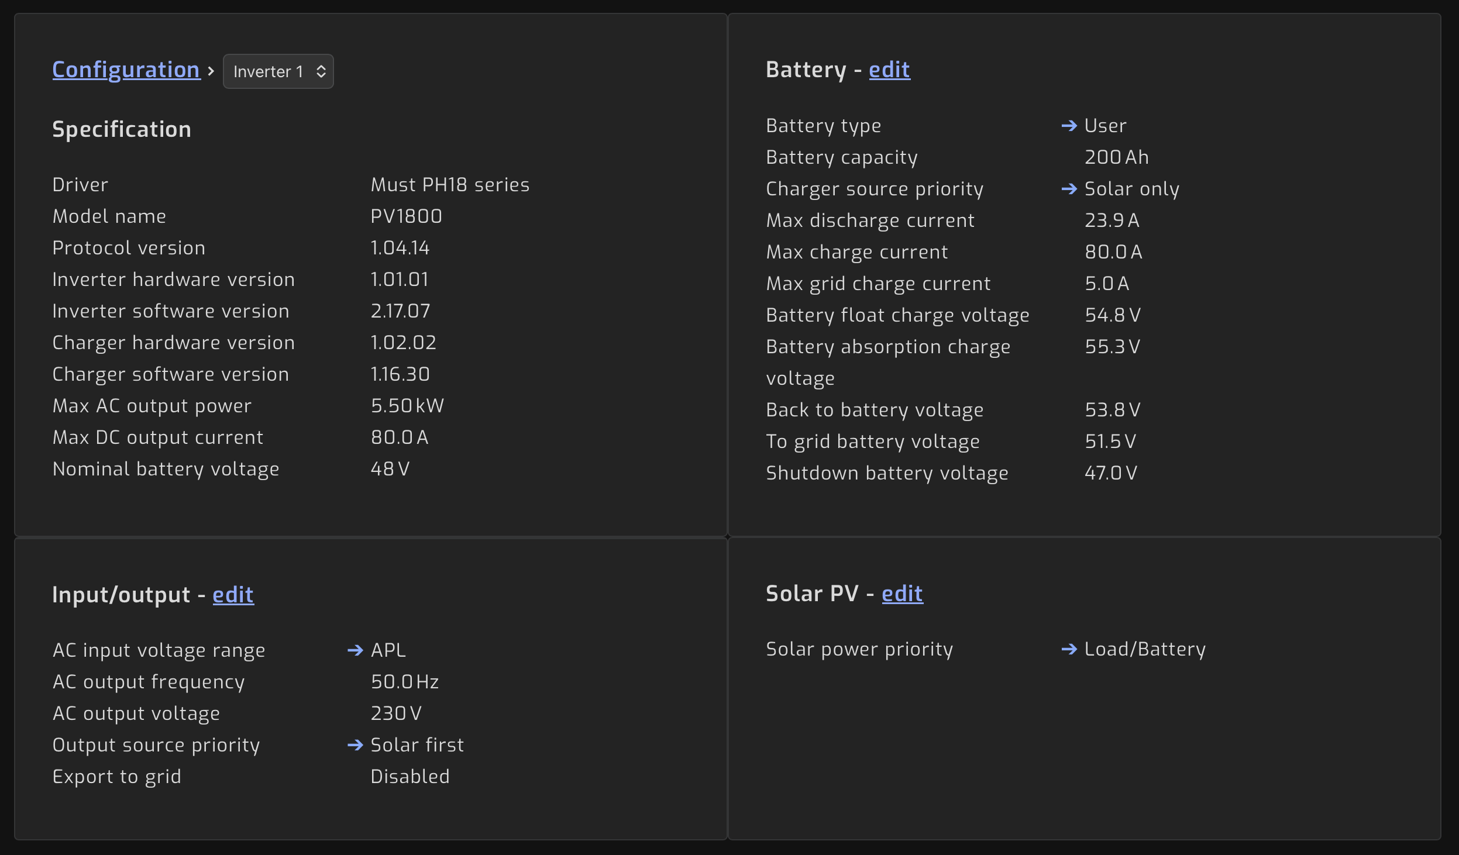1459x855 pixels.
Task: Click arrow icon next to Solar first
Action: (355, 745)
